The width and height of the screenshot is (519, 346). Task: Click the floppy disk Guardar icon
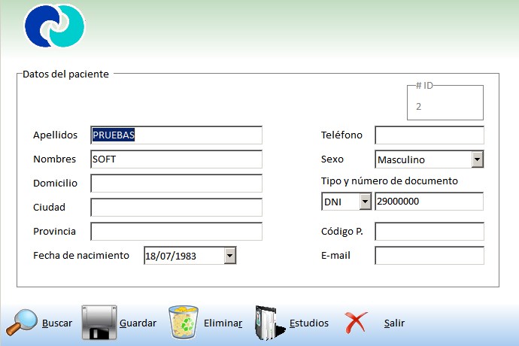[99, 323]
